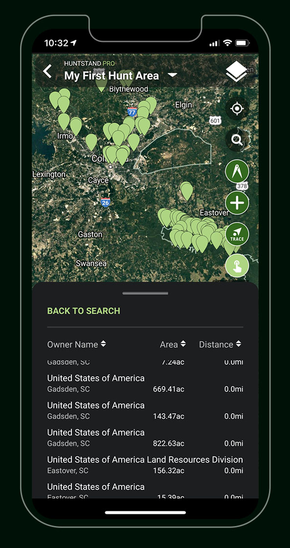This screenshot has height=548, width=290.
Task: Select the 822.63ac Gadsden parcel row
Action: tap(145, 438)
